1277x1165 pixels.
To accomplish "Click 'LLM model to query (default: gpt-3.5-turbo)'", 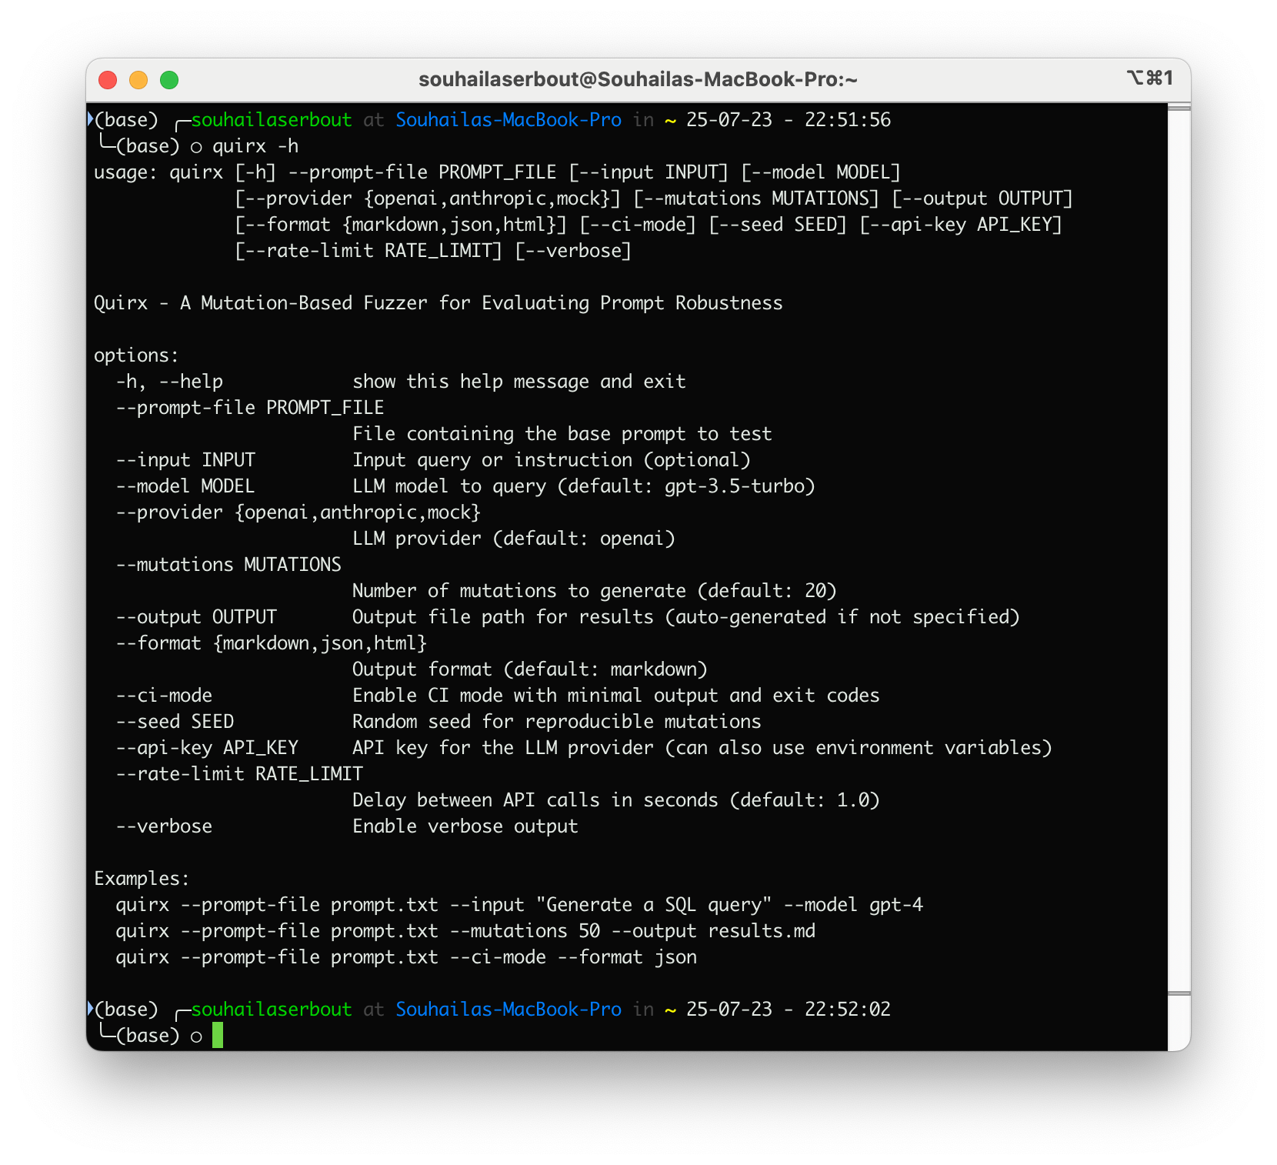I will (x=584, y=486).
